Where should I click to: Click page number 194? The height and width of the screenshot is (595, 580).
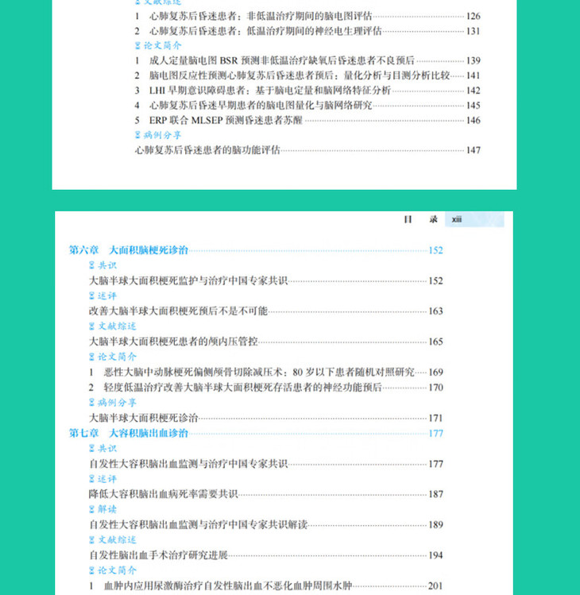click(x=435, y=555)
